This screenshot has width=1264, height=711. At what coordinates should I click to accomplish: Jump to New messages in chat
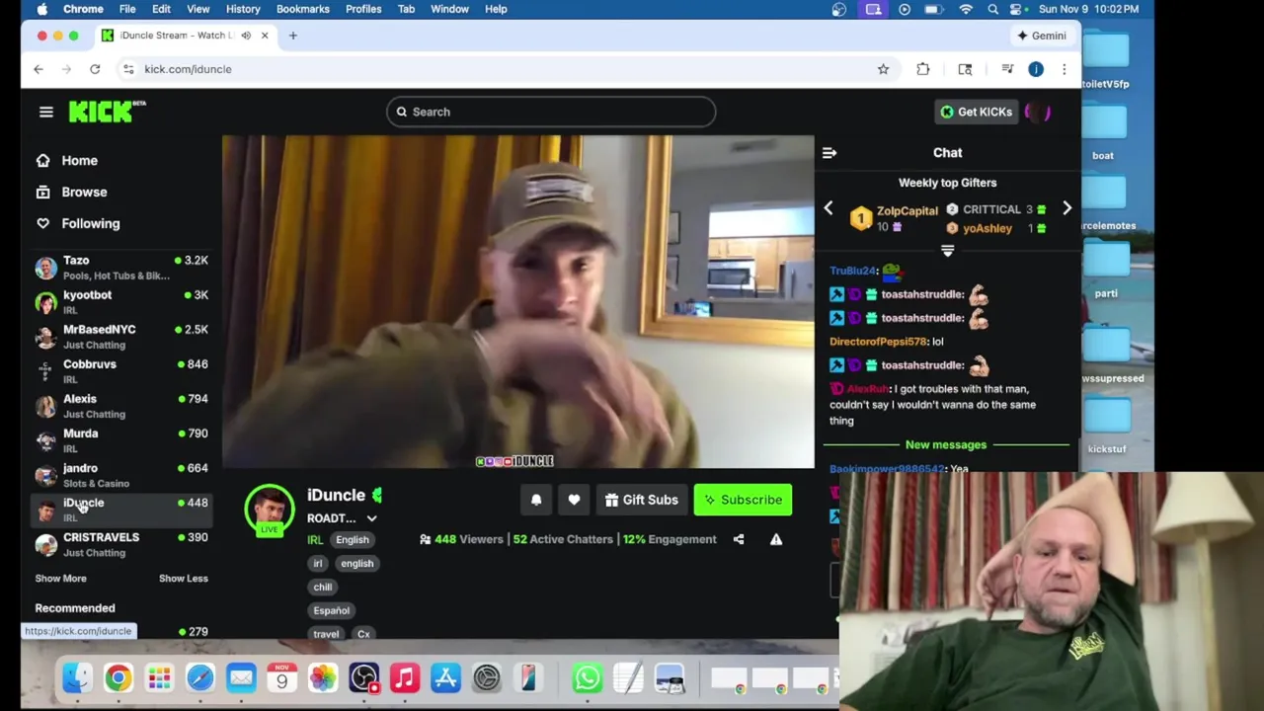pyautogui.click(x=946, y=444)
